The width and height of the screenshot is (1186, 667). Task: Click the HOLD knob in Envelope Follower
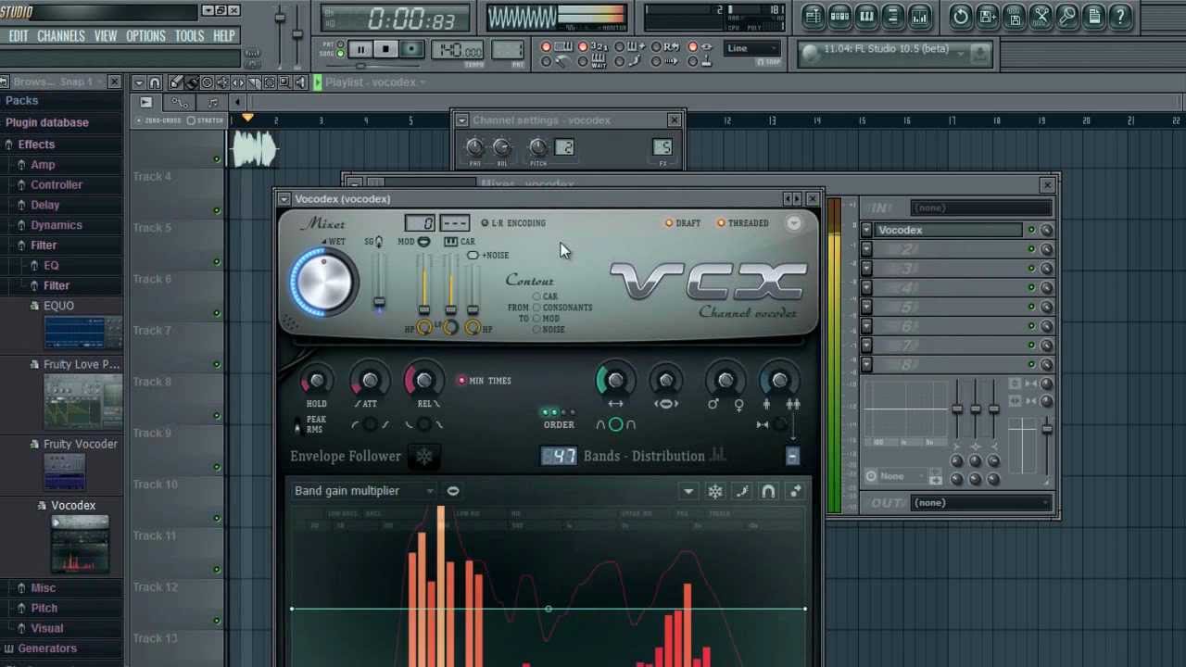click(x=316, y=381)
